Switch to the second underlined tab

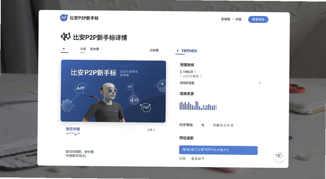tap(83, 49)
